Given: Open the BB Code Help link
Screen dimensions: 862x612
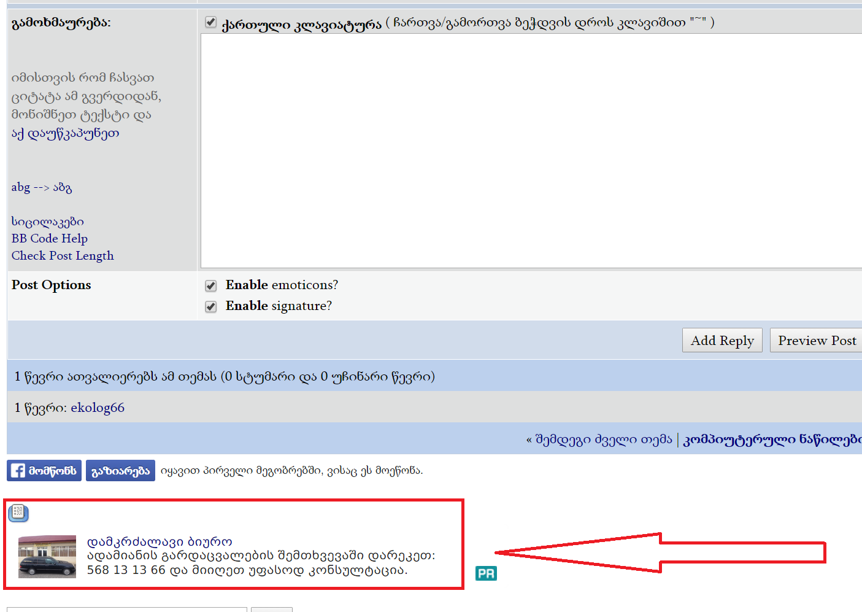Looking at the screenshot, I should pyautogui.click(x=49, y=238).
